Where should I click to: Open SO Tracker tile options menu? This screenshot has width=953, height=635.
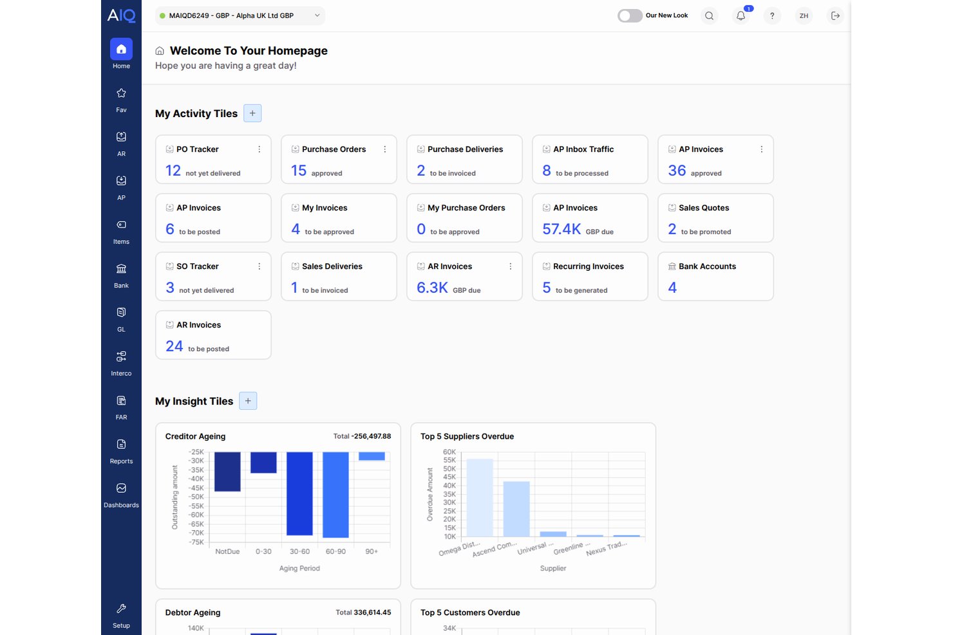tap(259, 266)
